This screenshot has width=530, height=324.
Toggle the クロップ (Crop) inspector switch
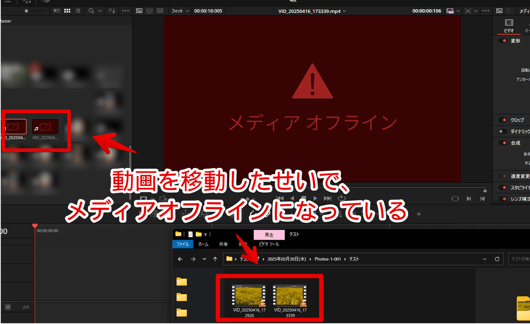coord(503,120)
